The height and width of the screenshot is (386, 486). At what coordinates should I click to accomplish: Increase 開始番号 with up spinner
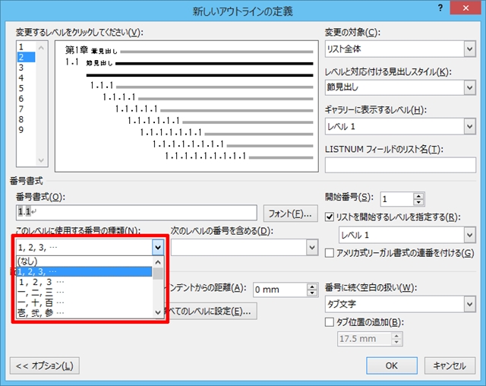tap(418, 196)
